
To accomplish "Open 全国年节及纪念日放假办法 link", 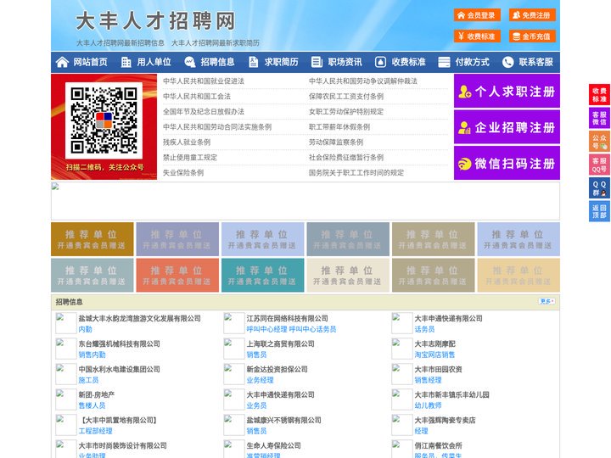I will 204,111.
